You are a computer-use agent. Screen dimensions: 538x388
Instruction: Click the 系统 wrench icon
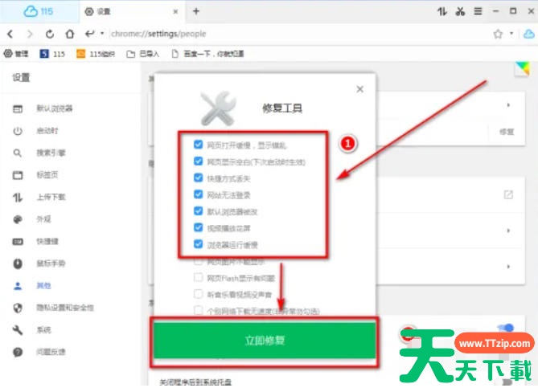[x=18, y=330]
